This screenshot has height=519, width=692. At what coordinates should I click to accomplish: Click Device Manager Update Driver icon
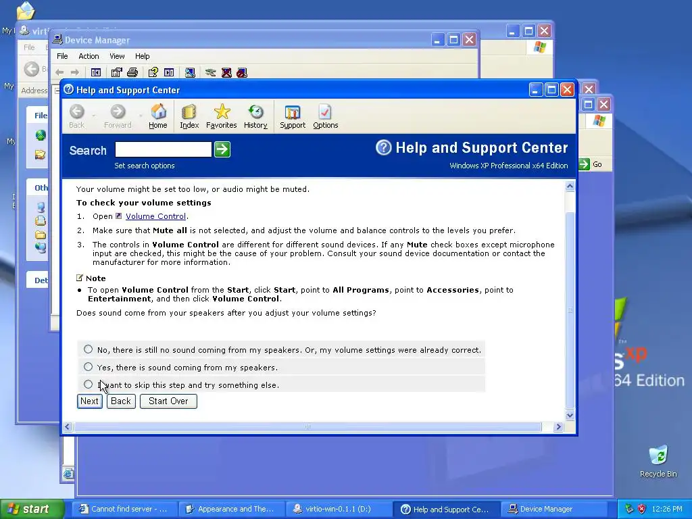pos(211,72)
